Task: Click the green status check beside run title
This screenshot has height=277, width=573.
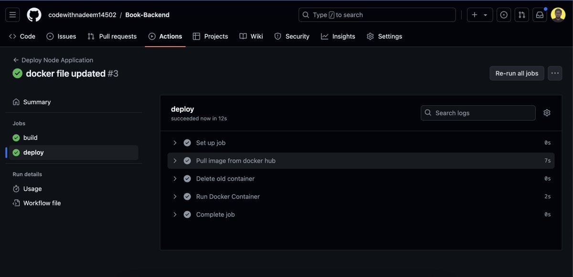Action: click(x=18, y=73)
